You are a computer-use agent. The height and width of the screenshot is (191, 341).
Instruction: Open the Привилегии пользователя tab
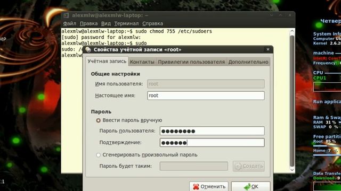click(x=191, y=62)
